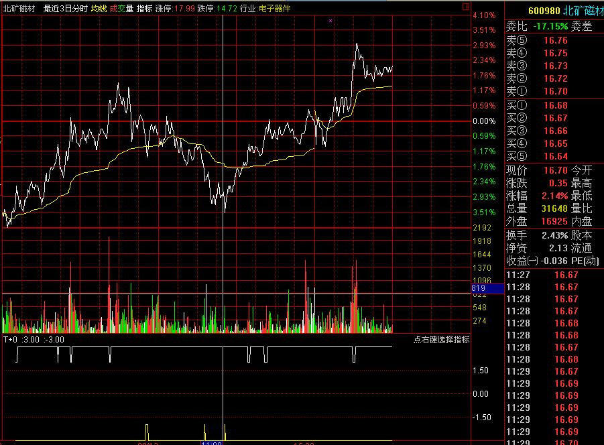
Task: Toggle the 均线 average line label
Action: point(99,9)
